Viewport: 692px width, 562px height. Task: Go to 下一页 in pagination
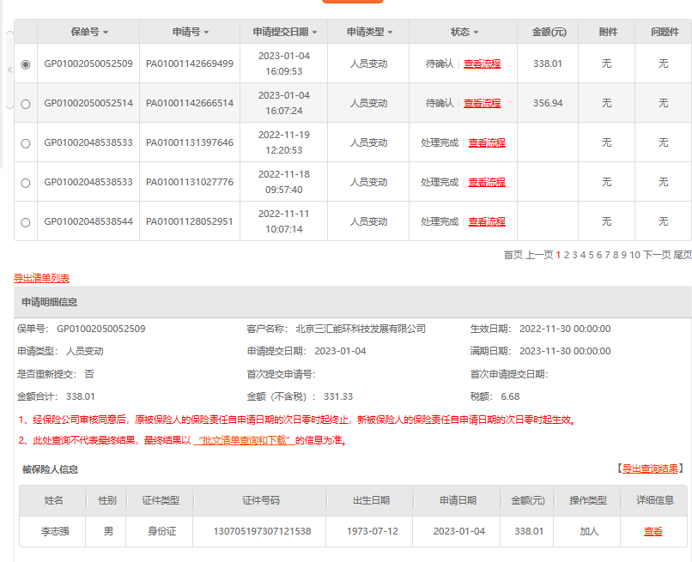click(x=657, y=255)
